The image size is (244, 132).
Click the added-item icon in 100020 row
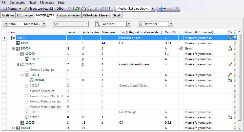coord(230,80)
